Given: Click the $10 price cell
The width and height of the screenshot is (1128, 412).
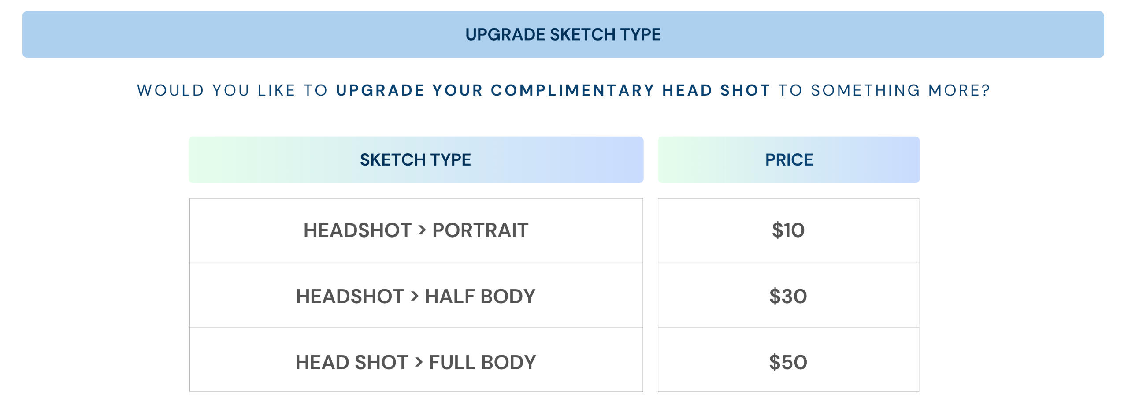Looking at the screenshot, I should point(788,230).
